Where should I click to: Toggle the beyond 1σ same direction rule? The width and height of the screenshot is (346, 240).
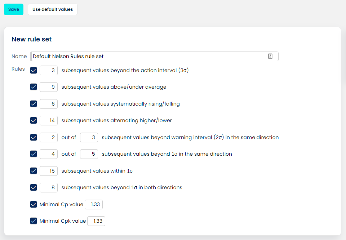tap(34, 154)
